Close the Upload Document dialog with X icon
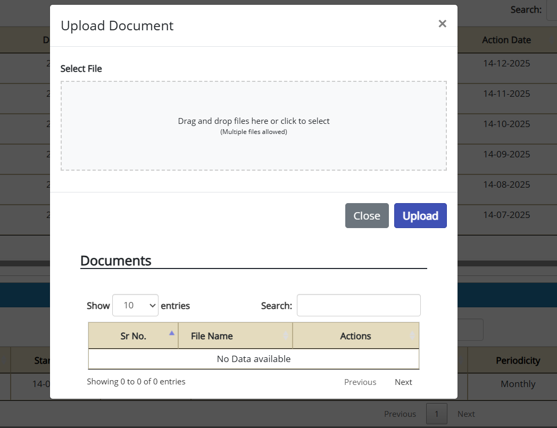The width and height of the screenshot is (557, 428). [442, 24]
